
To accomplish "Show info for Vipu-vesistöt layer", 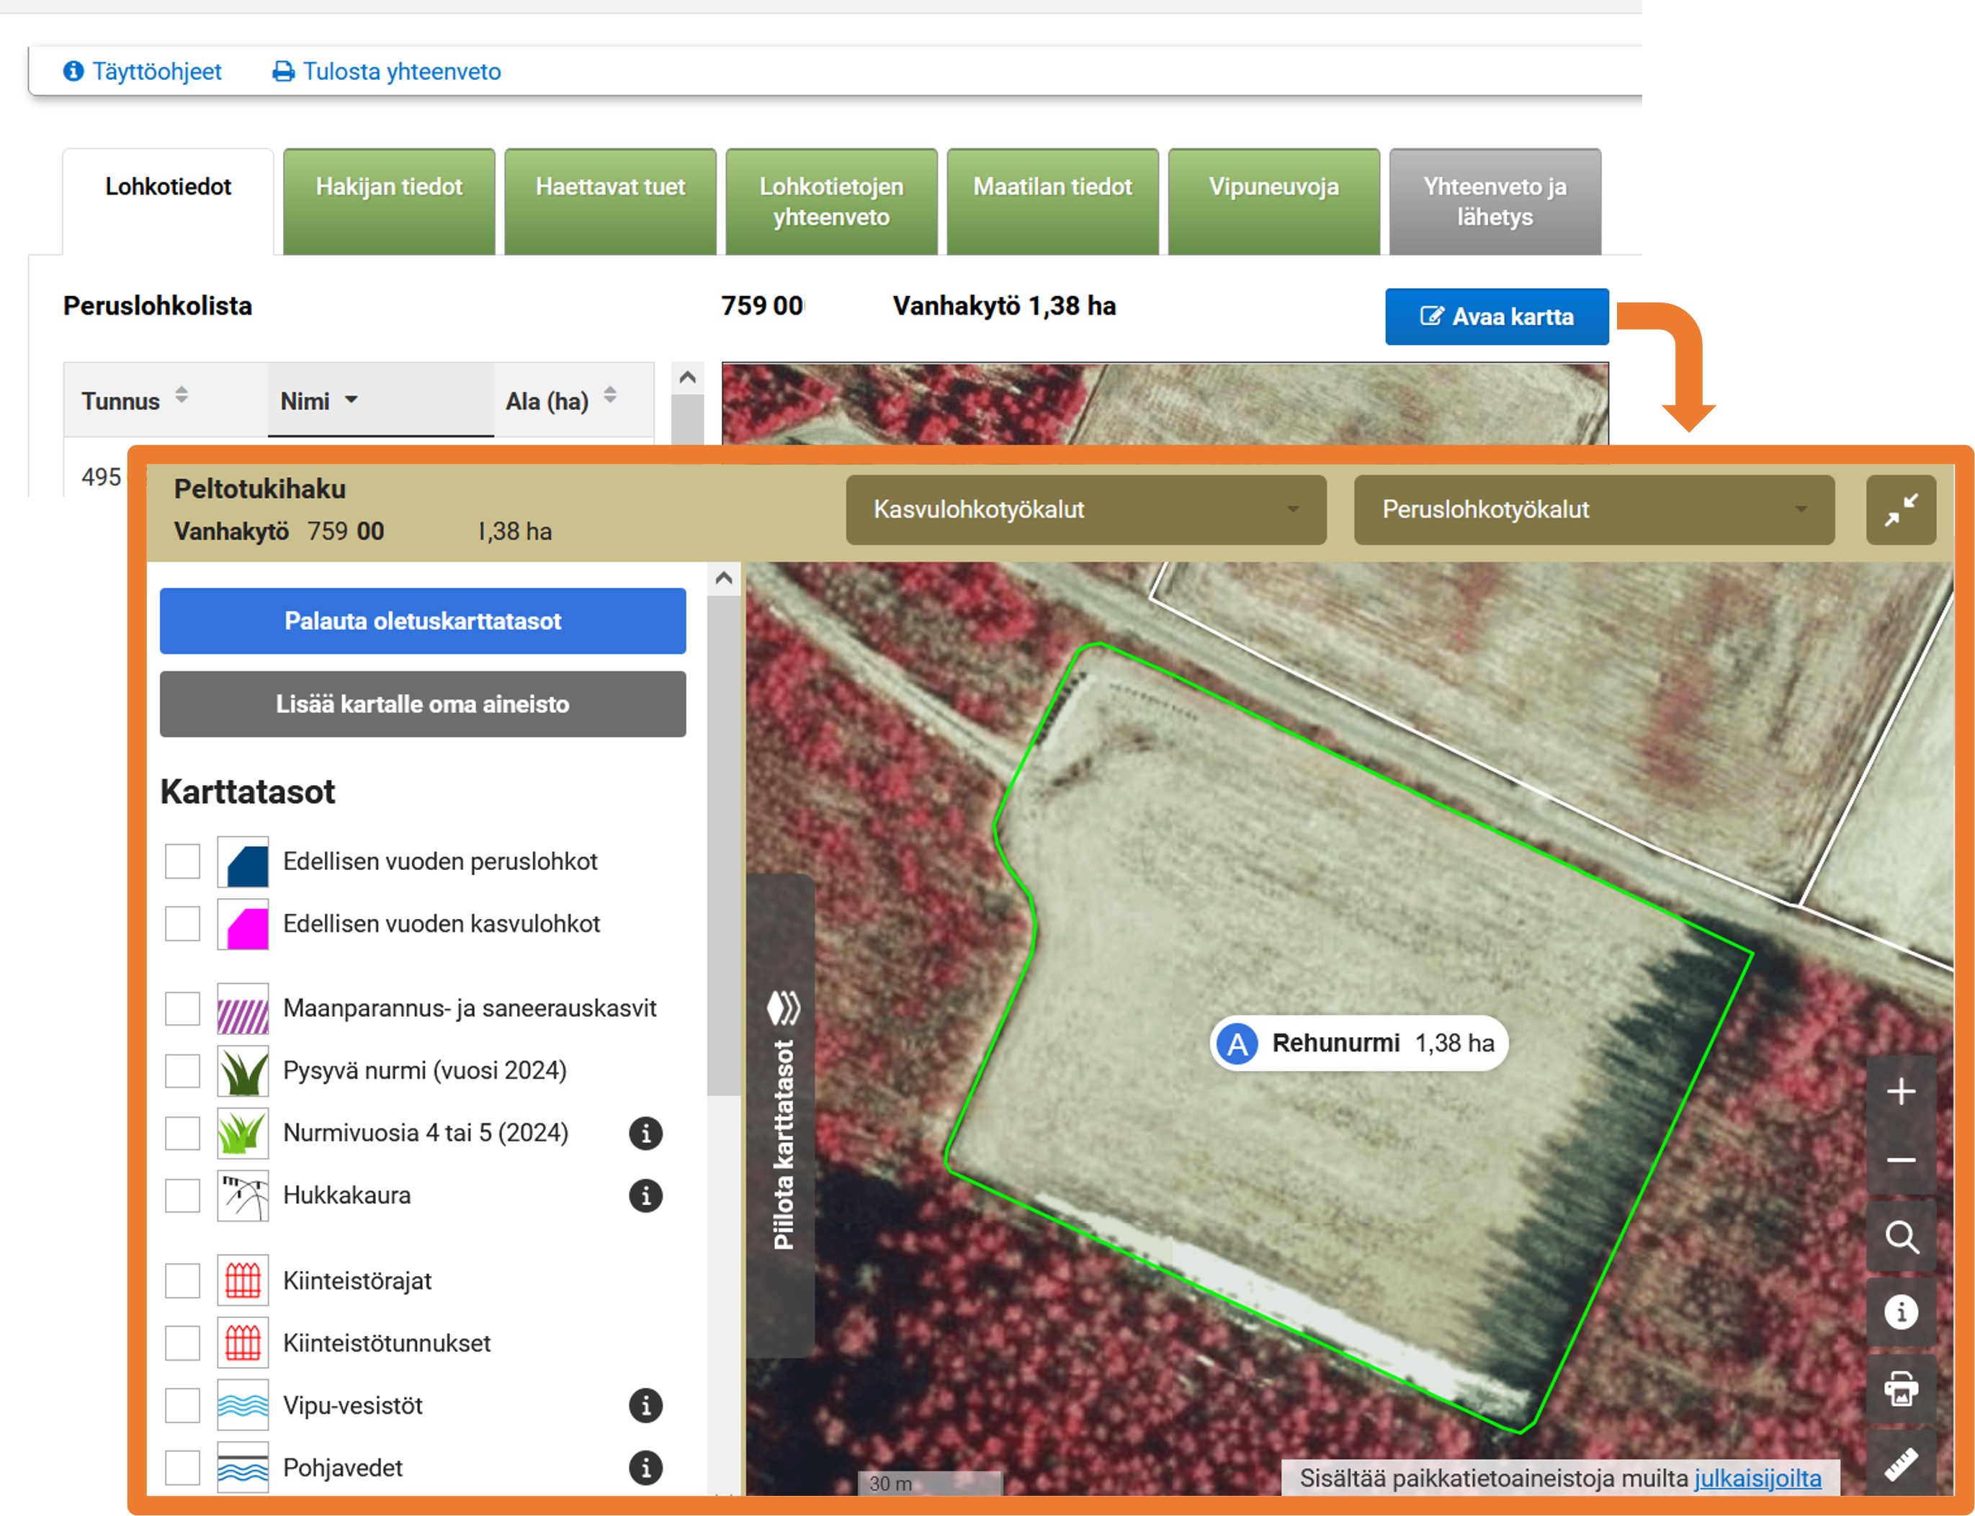I will point(645,1405).
